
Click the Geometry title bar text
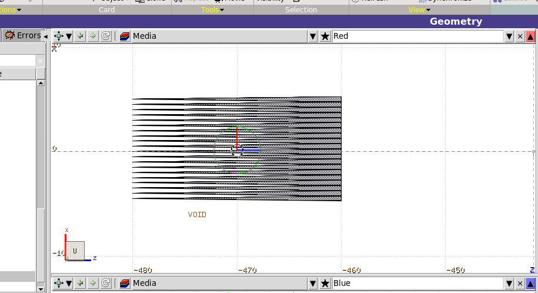(456, 21)
